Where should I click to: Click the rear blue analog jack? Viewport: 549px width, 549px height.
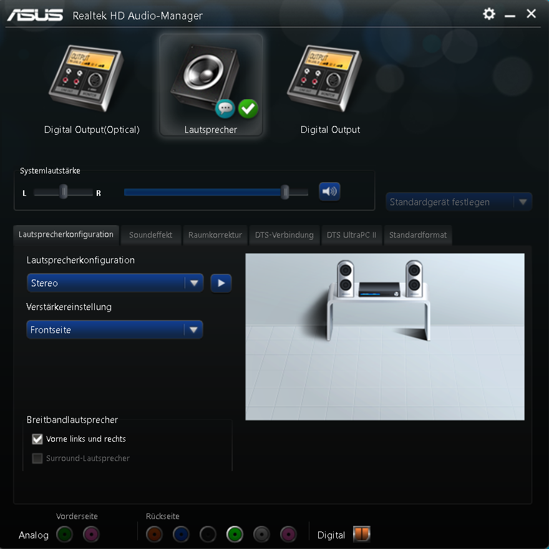pos(181,534)
